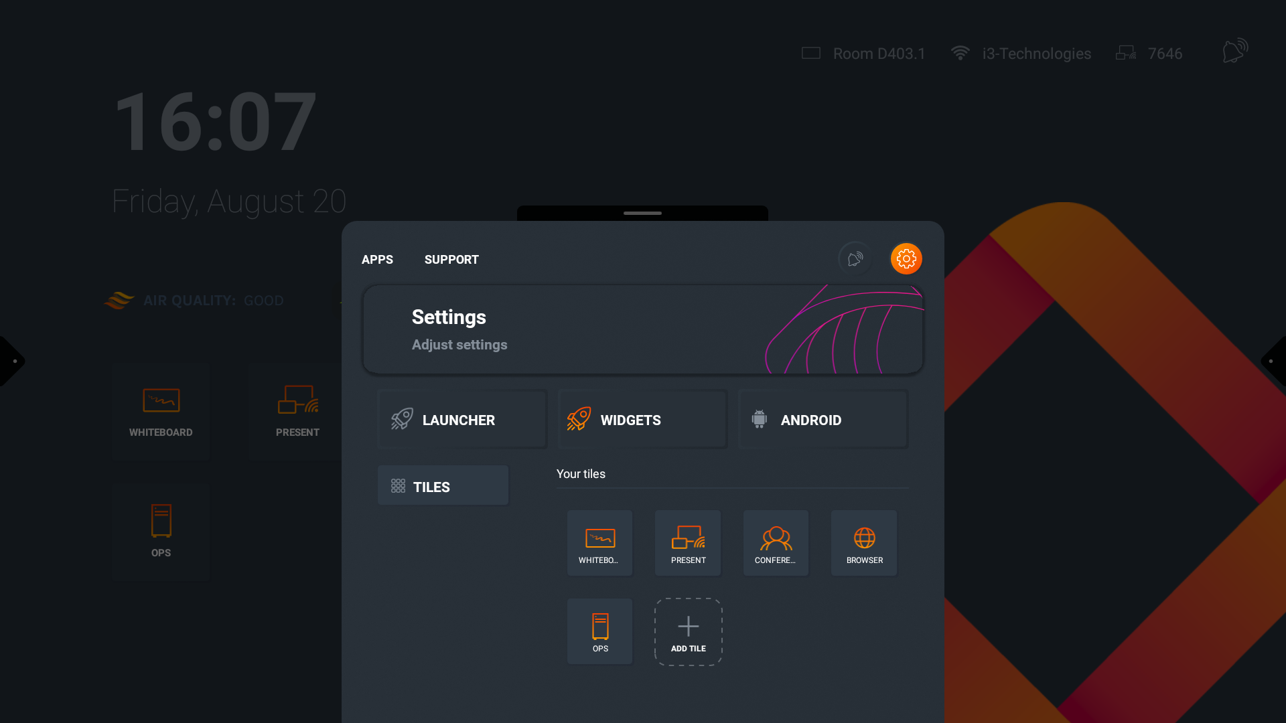Click the TILES grid icon
Viewport: 1286px width, 723px height.
399,486
